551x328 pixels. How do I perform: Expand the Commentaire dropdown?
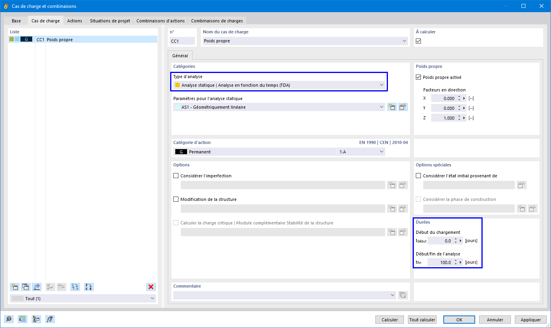point(393,295)
